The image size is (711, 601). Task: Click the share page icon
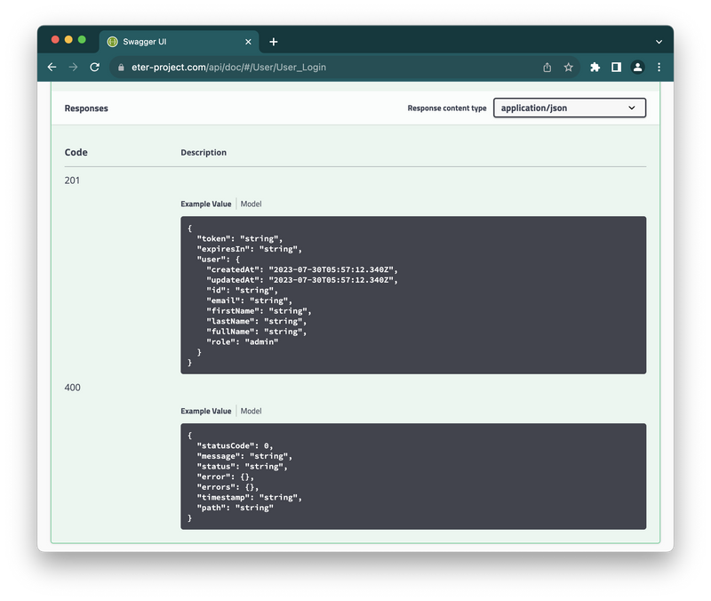tap(547, 67)
